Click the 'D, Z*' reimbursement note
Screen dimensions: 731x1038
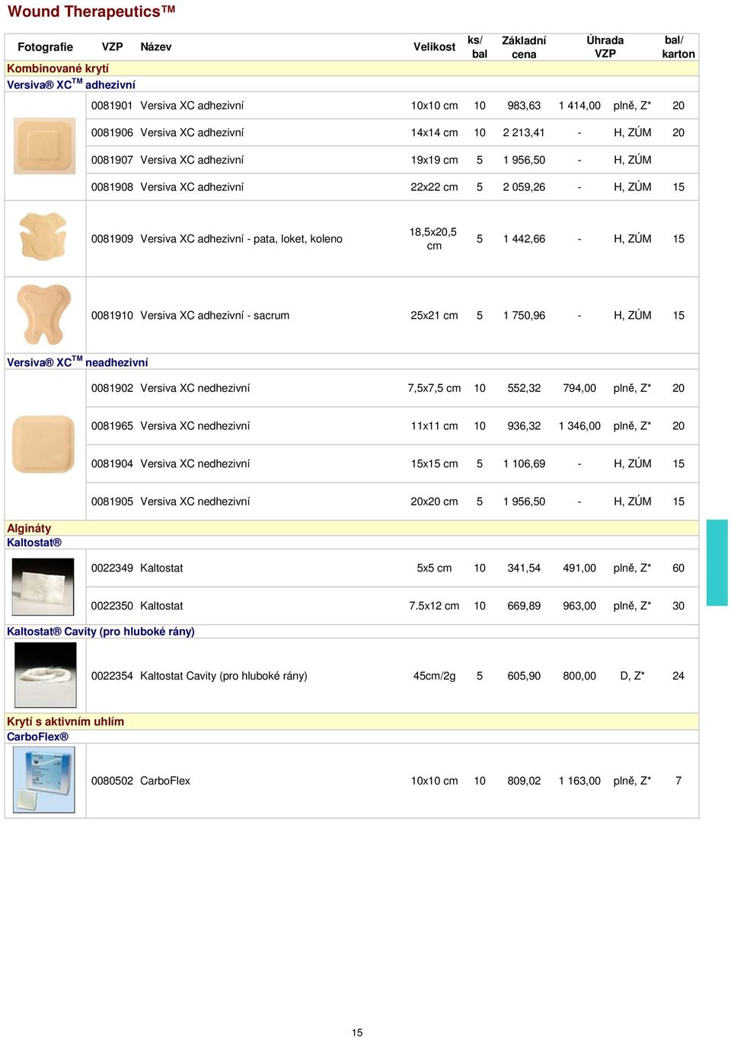tap(632, 676)
